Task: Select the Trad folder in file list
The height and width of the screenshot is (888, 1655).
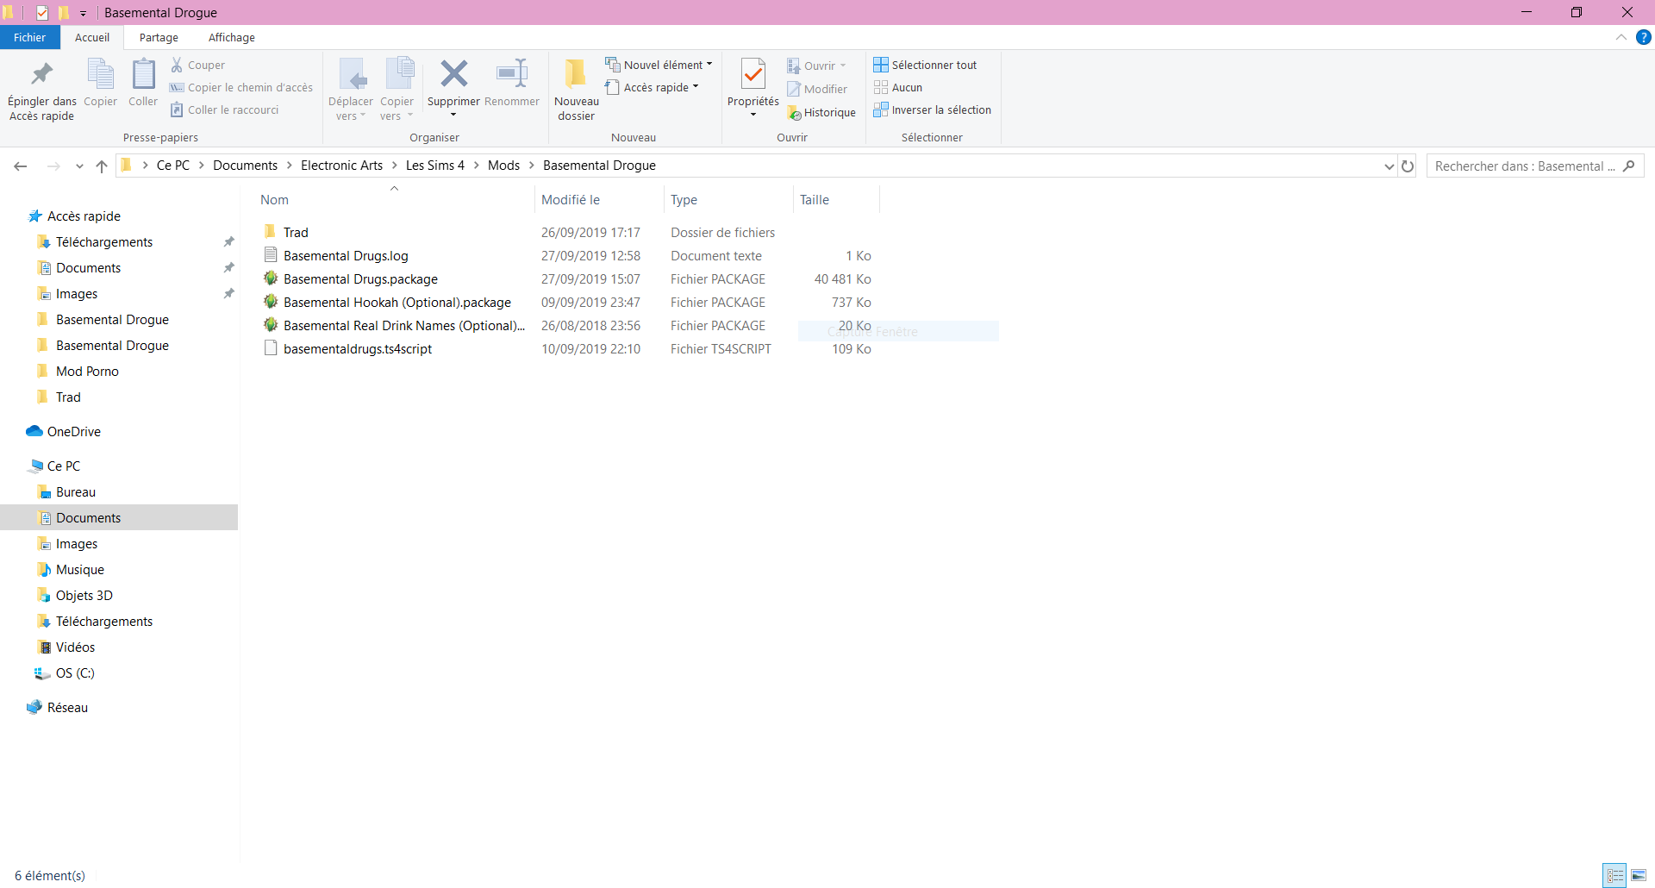Action: 296,232
